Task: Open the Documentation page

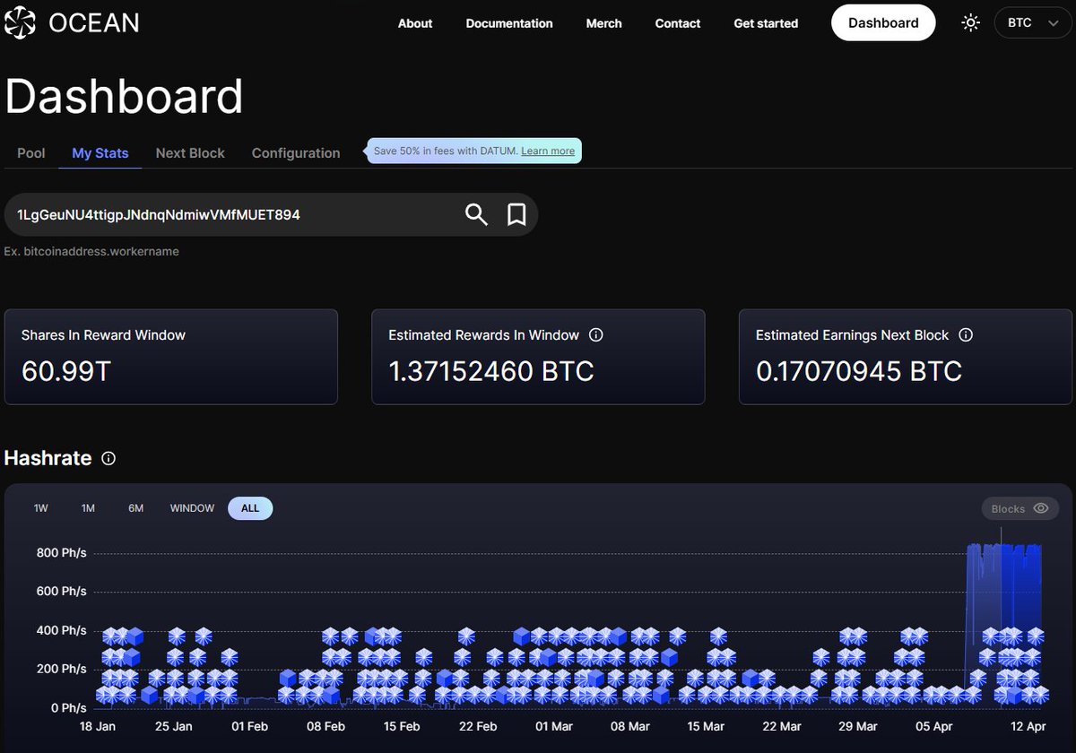Action: point(509,23)
